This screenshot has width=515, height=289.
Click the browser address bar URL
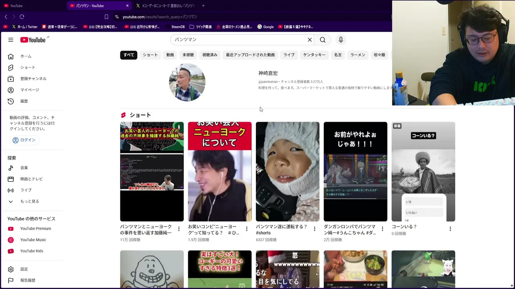tap(160, 17)
